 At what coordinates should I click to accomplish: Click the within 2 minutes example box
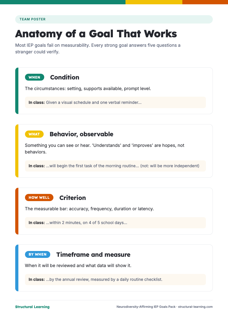click(x=115, y=223)
